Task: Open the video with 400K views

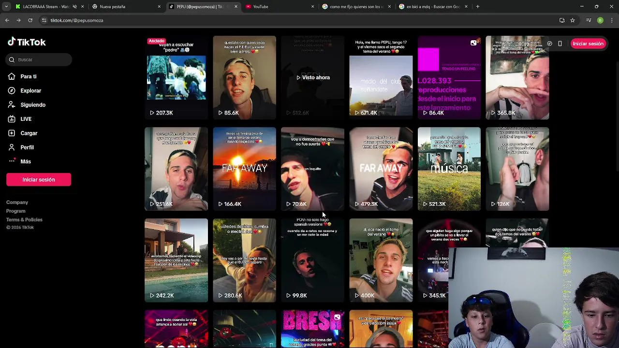Action: coord(381,260)
